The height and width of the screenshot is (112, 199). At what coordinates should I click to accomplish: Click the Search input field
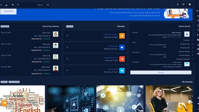click(x=30, y=5)
